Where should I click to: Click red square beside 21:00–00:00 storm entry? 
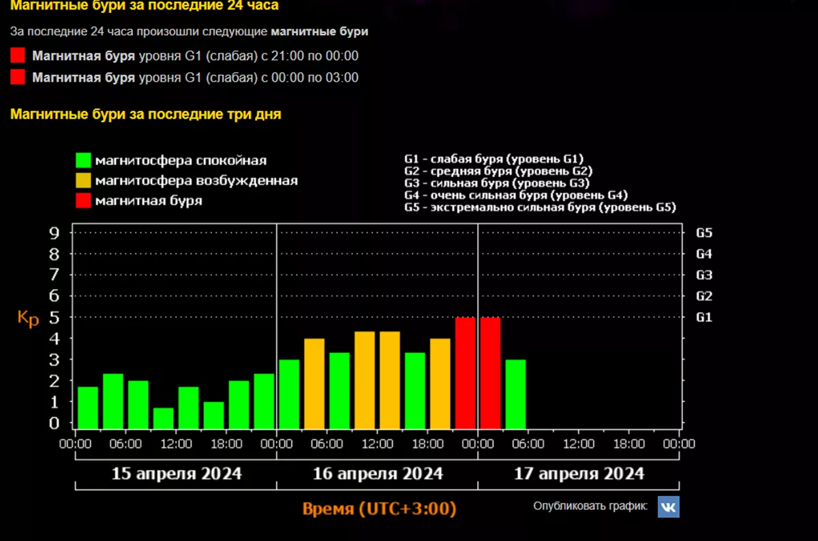coord(18,56)
